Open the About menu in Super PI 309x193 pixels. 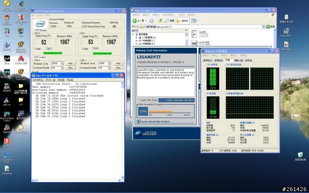[50, 80]
